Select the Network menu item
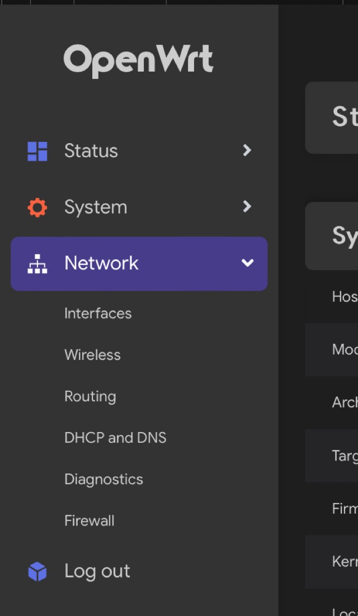Image resolution: width=358 pixels, height=616 pixels. [x=139, y=264]
